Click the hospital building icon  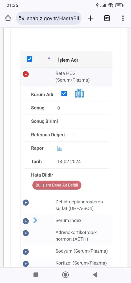coord(79,93)
